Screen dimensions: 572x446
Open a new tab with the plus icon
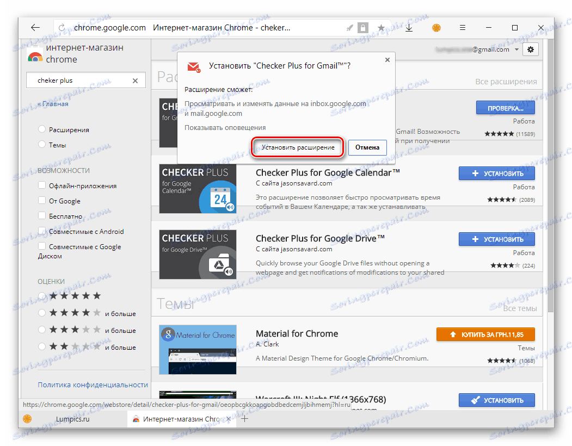click(244, 419)
